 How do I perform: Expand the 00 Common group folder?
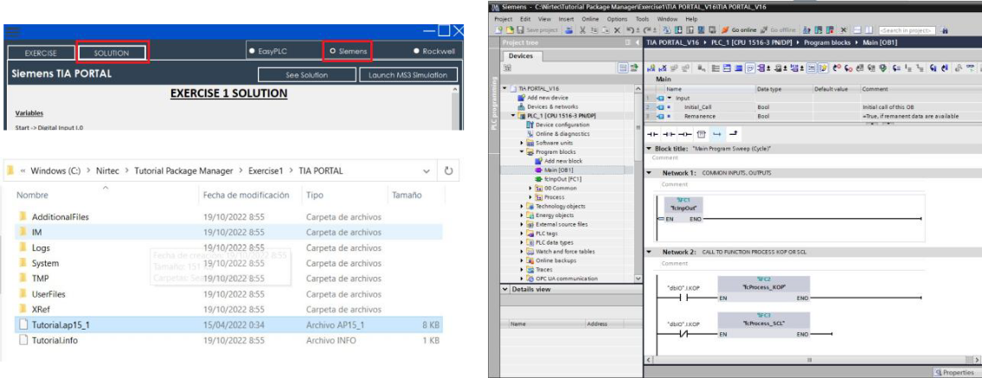coord(530,188)
